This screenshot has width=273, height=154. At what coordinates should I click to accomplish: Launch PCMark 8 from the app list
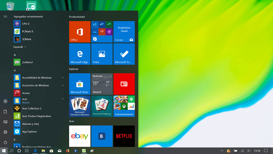point(39,32)
